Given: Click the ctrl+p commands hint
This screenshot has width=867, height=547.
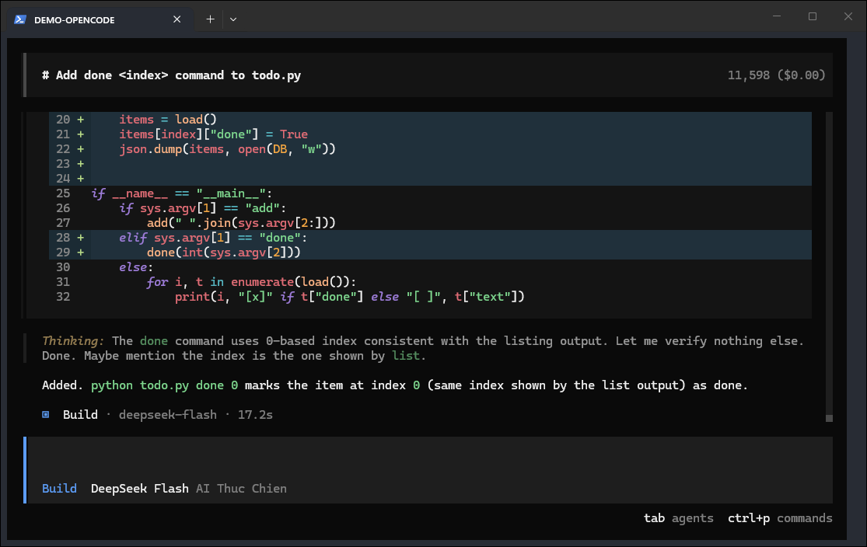Looking at the screenshot, I should (x=780, y=518).
